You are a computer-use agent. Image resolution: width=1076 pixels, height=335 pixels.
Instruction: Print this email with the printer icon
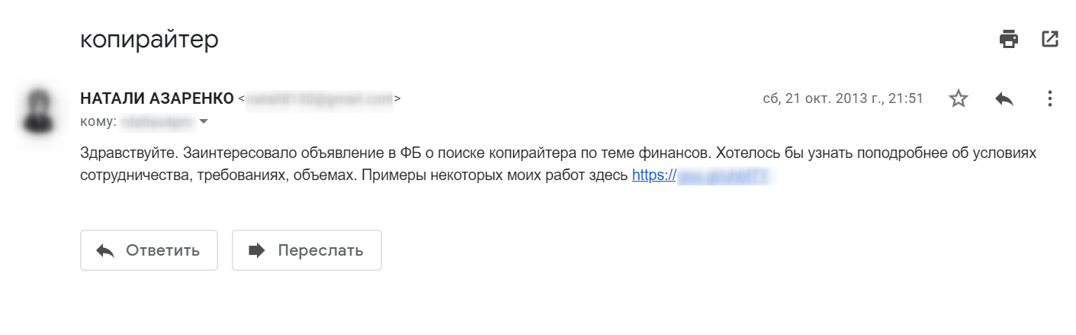pos(1009,39)
